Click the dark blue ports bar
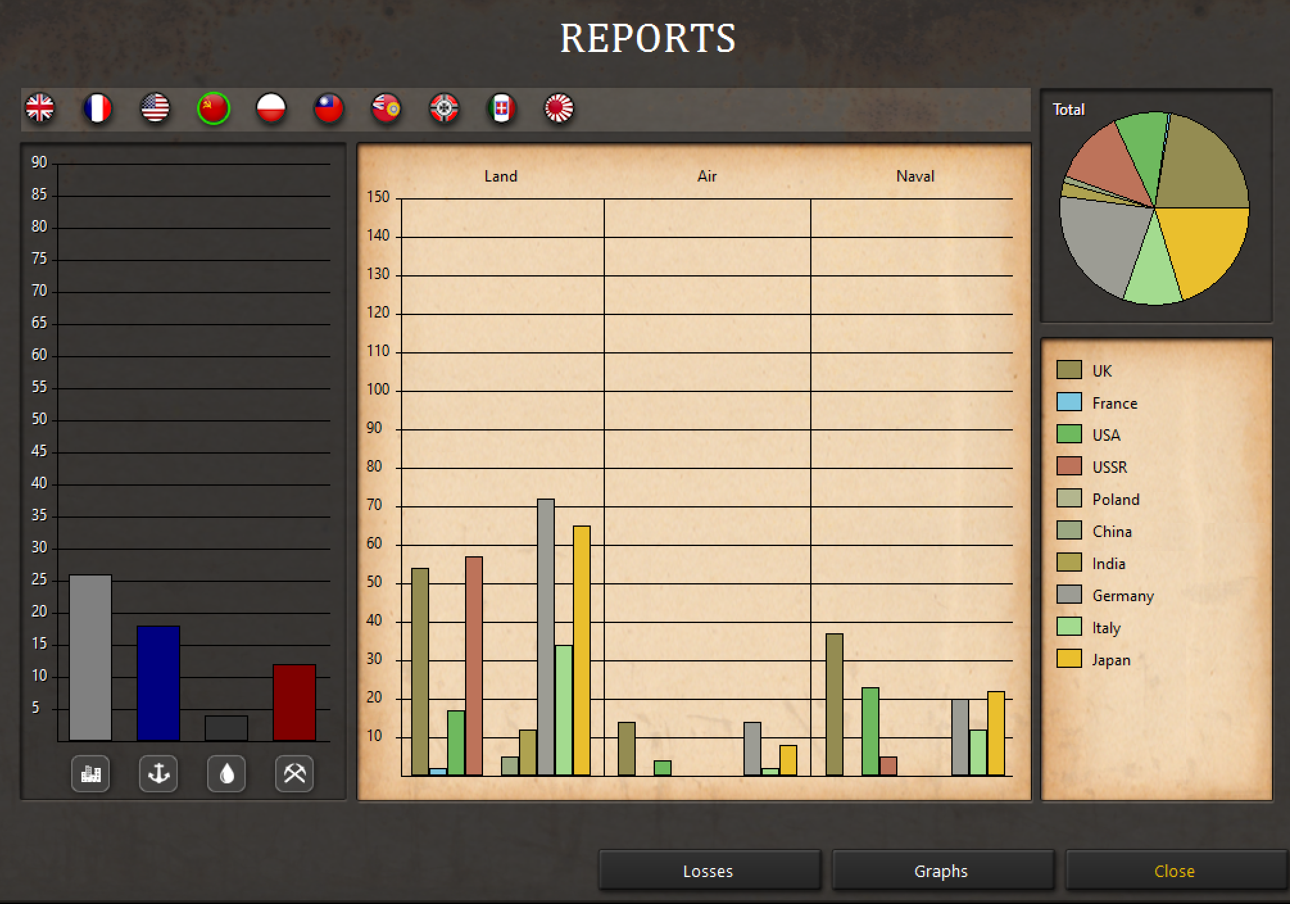The image size is (1290, 904). pyautogui.click(x=158, y=683)
